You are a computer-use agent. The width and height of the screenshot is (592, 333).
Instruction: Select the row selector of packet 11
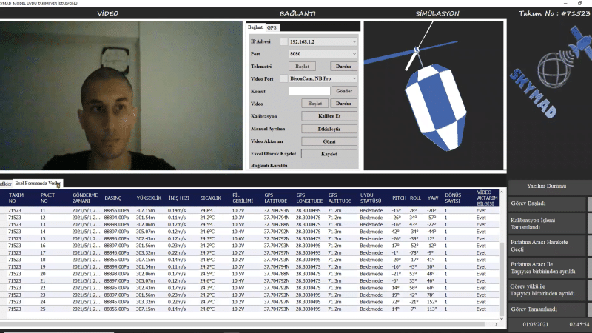[x=4, y=211]
